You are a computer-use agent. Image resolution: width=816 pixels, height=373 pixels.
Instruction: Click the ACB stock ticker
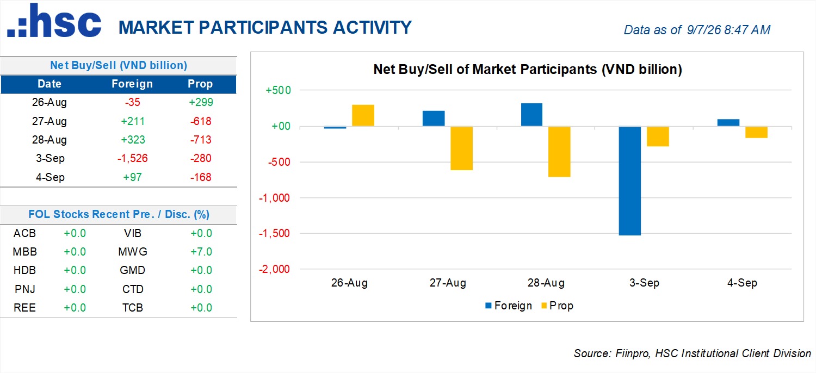pos(24,233)
